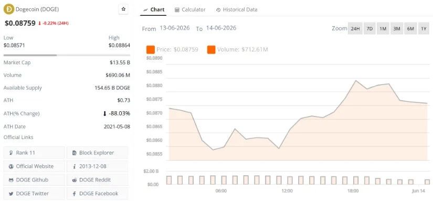Click the Volume value $690.06 M
This screenshot has height=201, width=433.
point(118,75)
